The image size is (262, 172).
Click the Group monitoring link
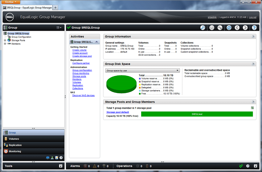pyautogui.click(x=81, y=73)
